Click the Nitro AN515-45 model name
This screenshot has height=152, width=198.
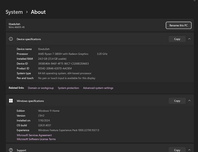click(x=17, y=27)
